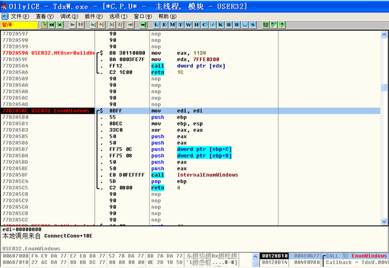Screen dimensions: 389x268
Task: Click the Trace Over toolbar icon
Action: click(x=120, y=25)
